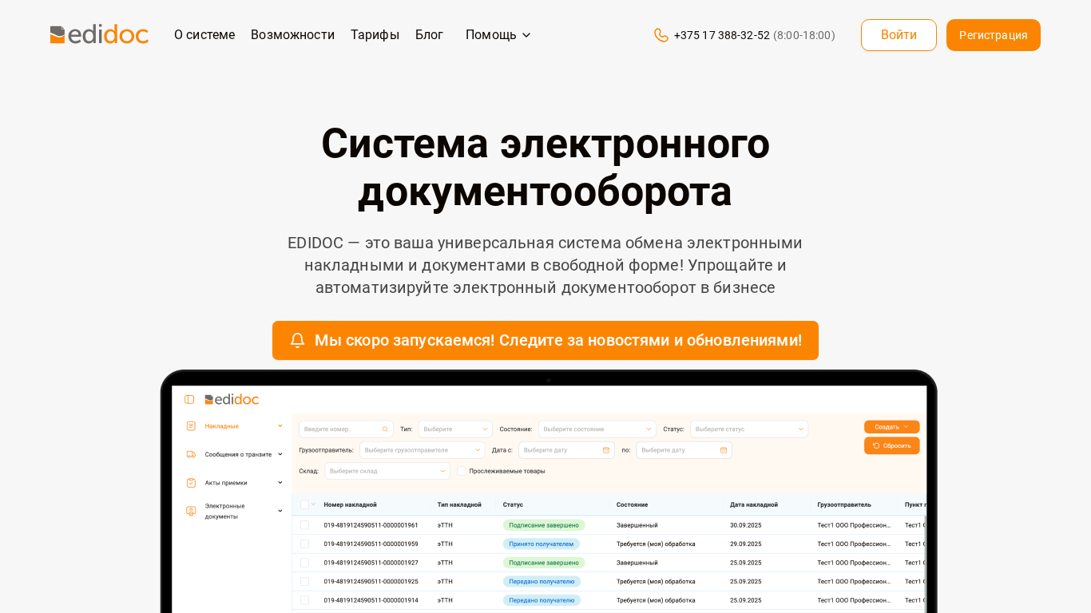Click the date cell 30.09.2025
The width and height of the screenshot is (1091, 613).
coord(745,525)
